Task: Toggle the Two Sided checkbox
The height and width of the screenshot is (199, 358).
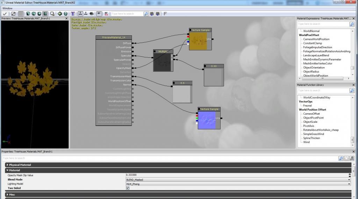Action: 128,188
